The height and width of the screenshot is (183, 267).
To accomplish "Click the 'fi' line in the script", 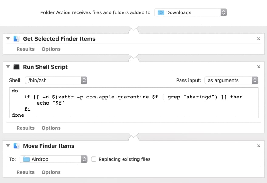I will point(27,109).
